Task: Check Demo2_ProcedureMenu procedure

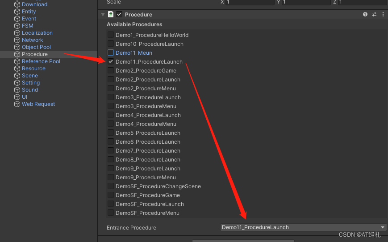Action: [111, 88]
